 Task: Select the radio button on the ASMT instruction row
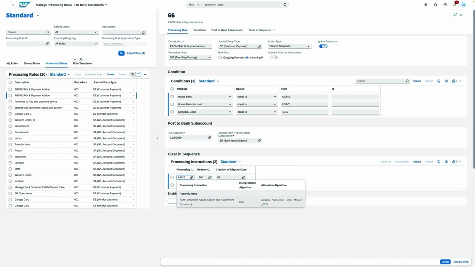click(x=172, y=178)
